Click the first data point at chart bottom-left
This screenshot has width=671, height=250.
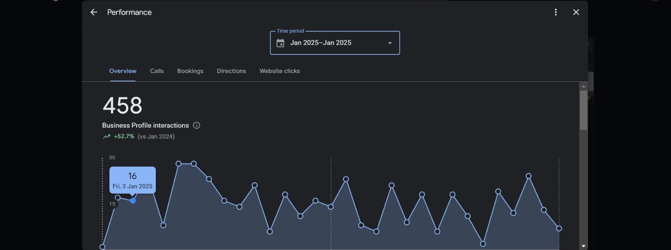click(x=102, y=247)
